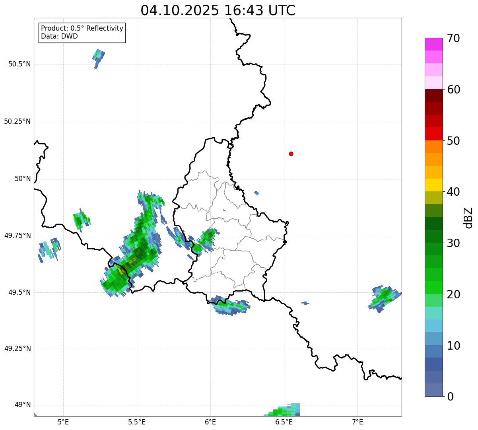Viewport: 478px width, 430px height.
Task: Click the 40 tick on colorbar
Action: (453, 192)
